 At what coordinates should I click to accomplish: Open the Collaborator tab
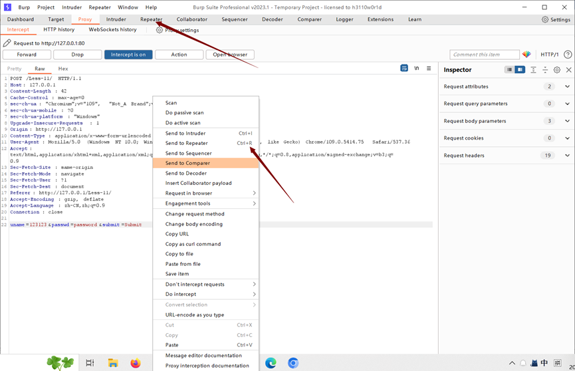pyautogui.click(x=192, y=19)
